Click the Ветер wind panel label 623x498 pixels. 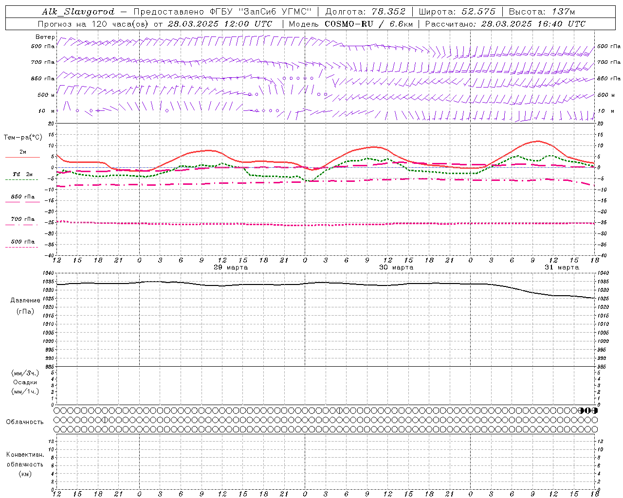45,37
